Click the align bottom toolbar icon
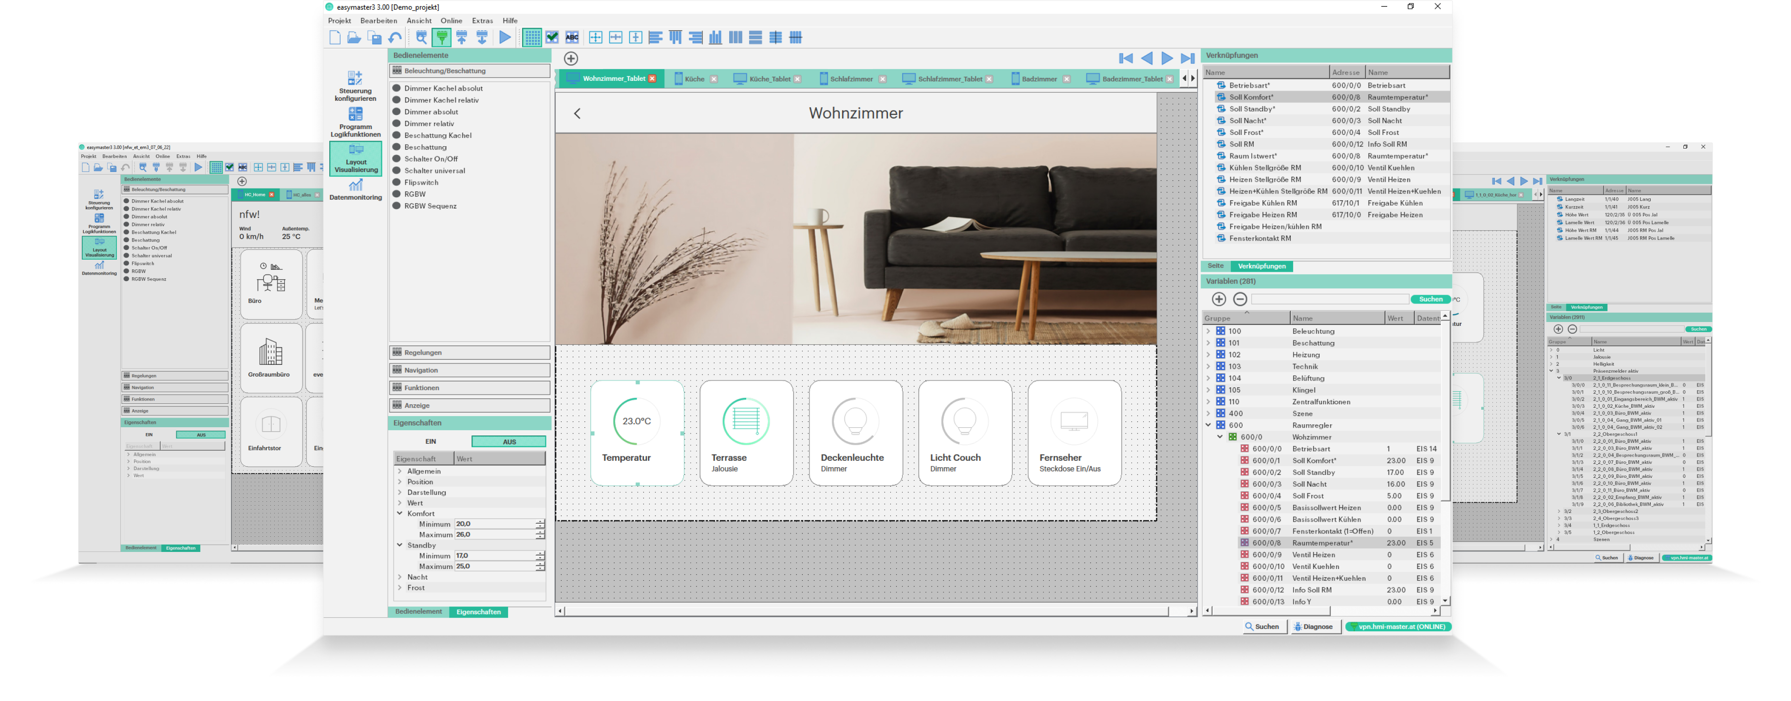This screenshot has width=1791, height=701. pyautogui.click(x=716, y=38)
